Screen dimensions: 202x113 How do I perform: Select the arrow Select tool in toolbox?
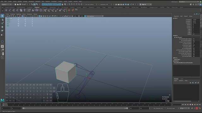point(2,16)
